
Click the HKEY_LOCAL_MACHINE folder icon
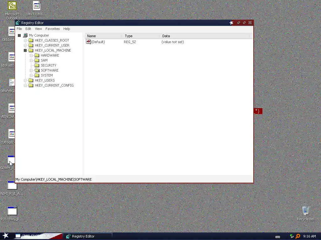[x=31, y=50]
